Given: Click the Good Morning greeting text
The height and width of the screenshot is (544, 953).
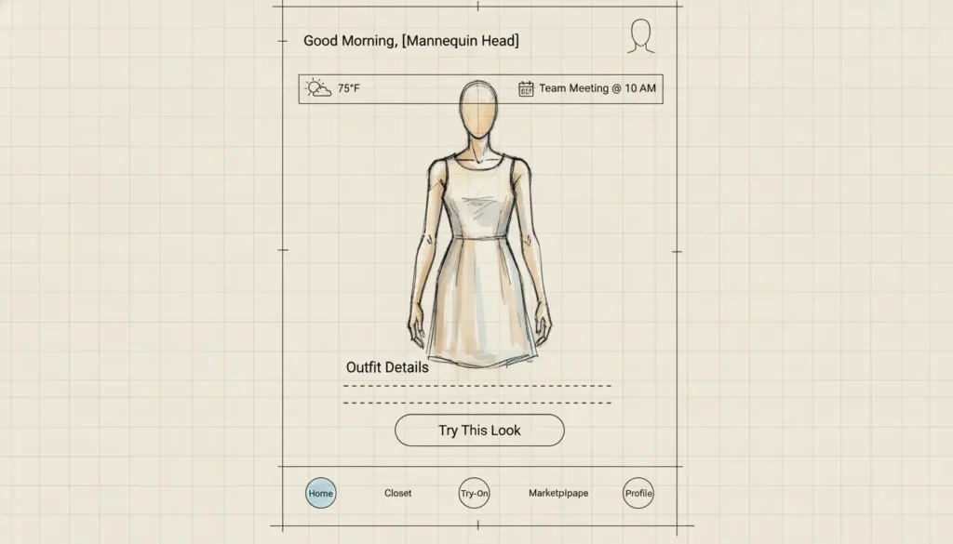Looking at the screenshot, I should pos(410,41).
